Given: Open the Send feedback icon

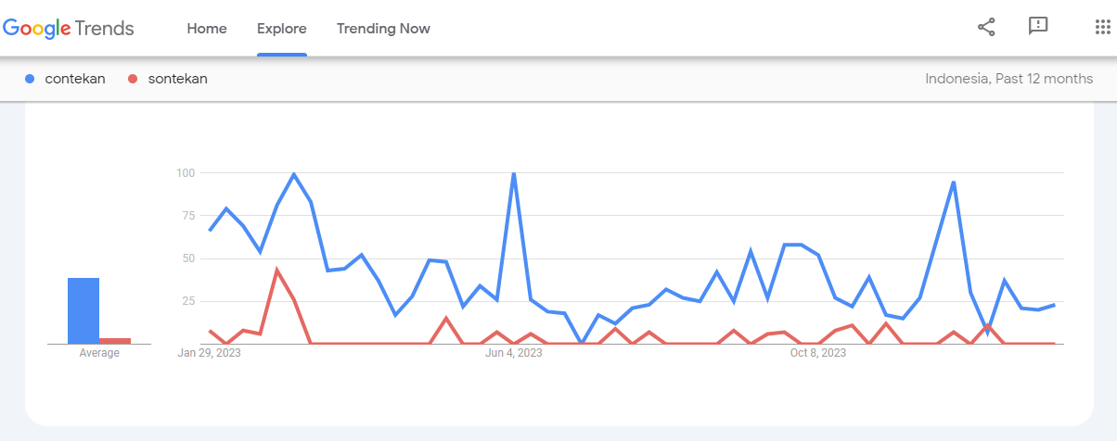Looking at the screenshot, I should click(1038, 27).
